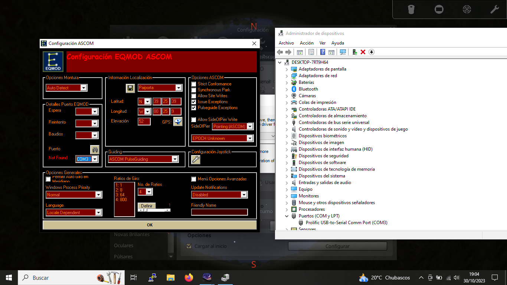Open the EPOCH Unknown dropdown

click(x=250, y=138)
